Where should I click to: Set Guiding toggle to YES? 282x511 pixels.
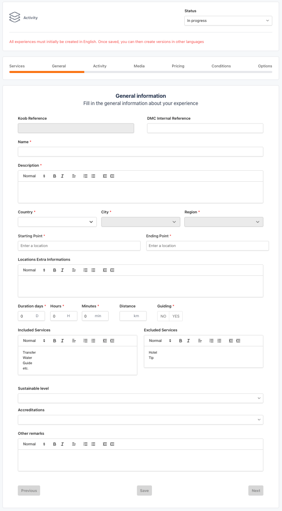pyautogui.click(x=176, y=316)
